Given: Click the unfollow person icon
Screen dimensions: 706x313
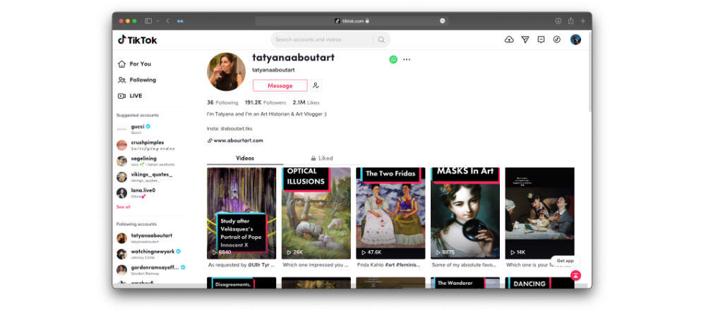Looking at the screenshot, I should 316,85.
